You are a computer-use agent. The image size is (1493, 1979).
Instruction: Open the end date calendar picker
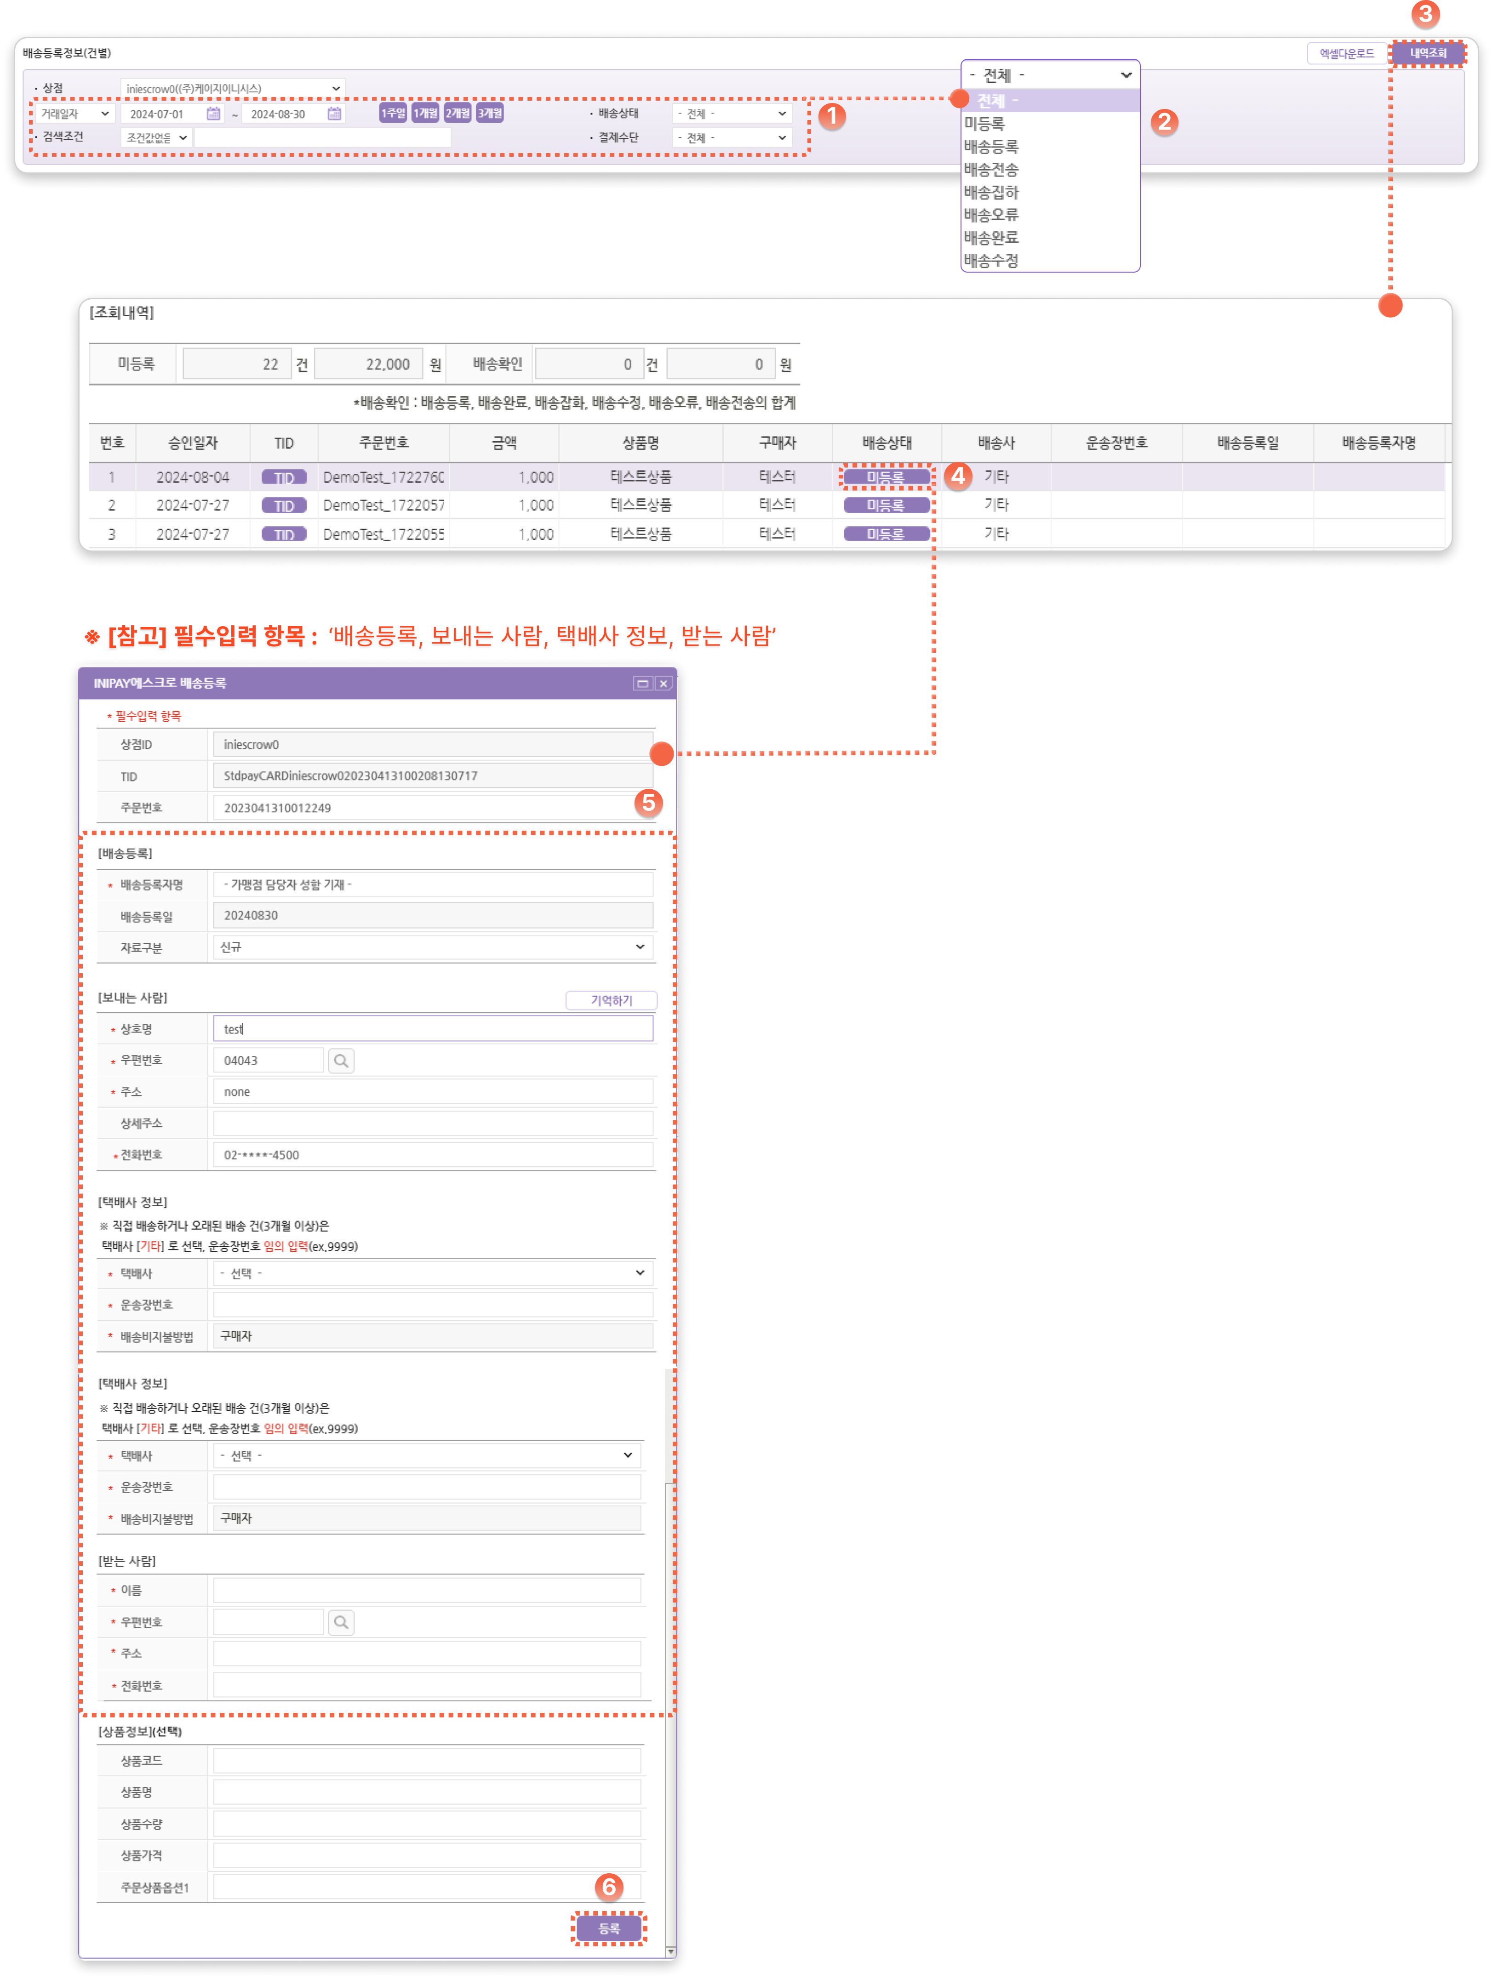tap(334, 114)
